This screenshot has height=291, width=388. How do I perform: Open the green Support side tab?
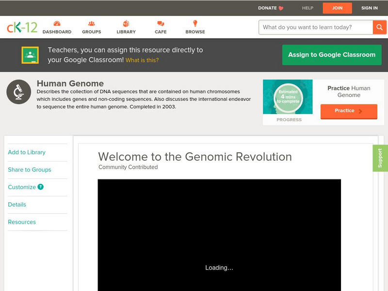coord(380,158)
